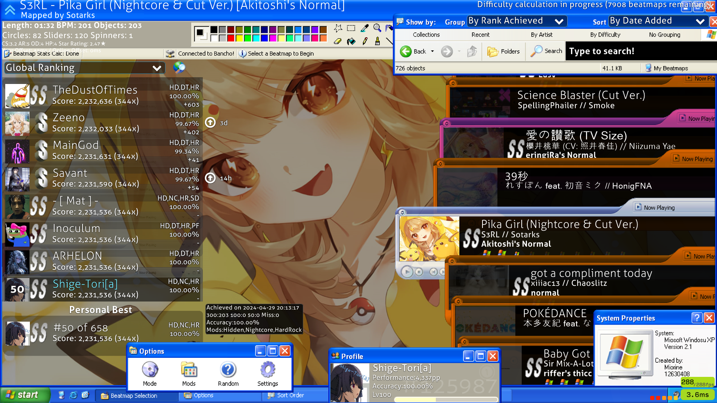Viewport: 717px width, 403px height.
Task: Toggle expander on POKÉDANCE card
Action: (458, 301)
